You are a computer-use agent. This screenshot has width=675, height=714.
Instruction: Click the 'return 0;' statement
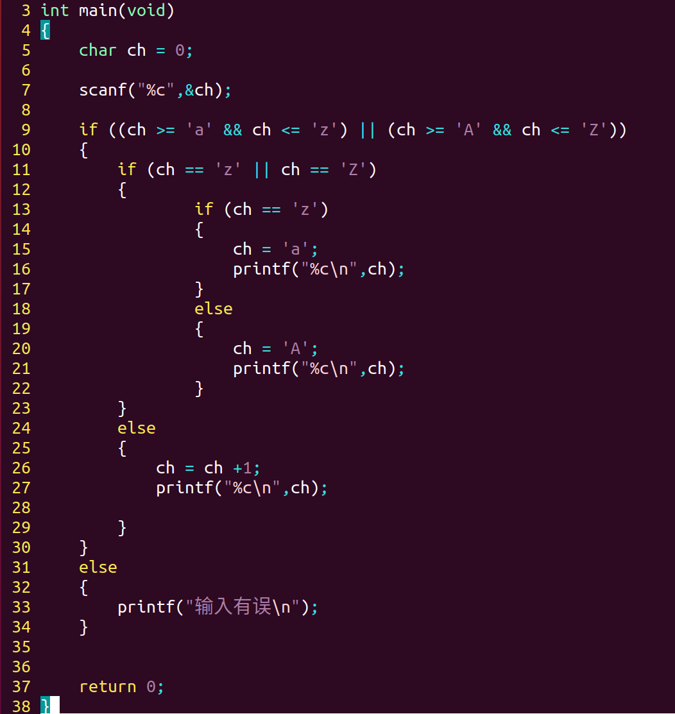[121, 686]
